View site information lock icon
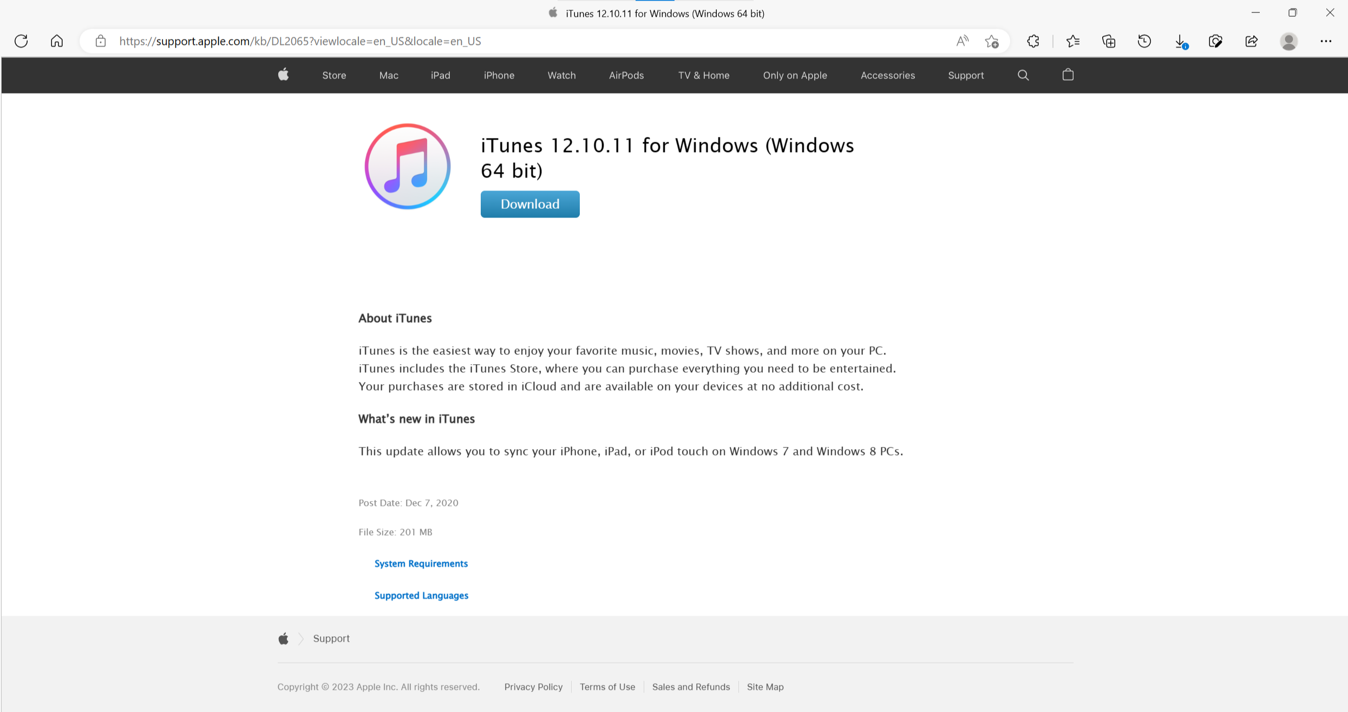Screen dimensions: 1348x712 coord(101,41)
